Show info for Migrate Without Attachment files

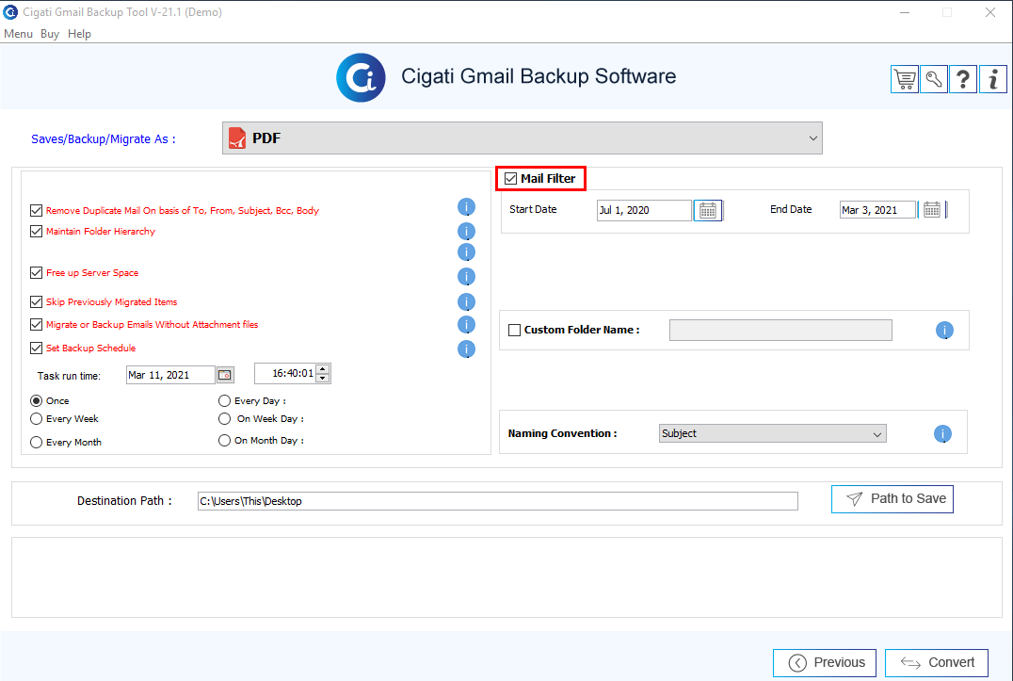[x=466, y=324]
